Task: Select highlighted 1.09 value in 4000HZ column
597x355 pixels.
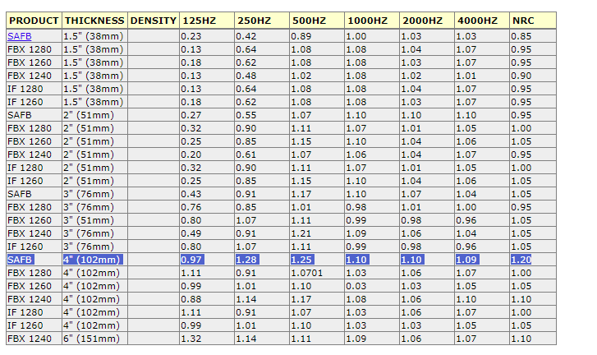Action: point(467,260)
